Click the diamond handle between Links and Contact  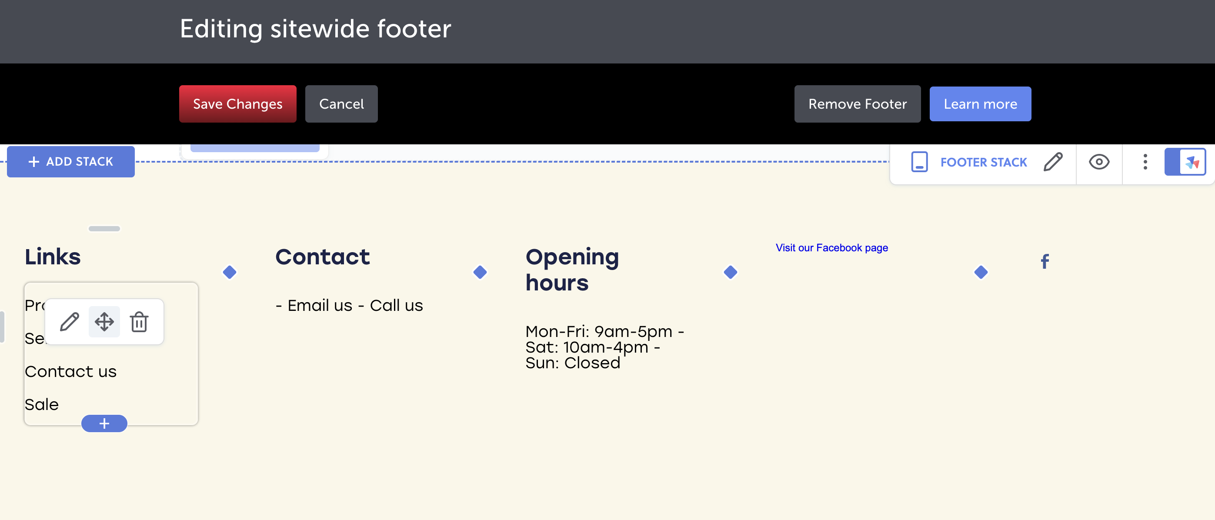coord(230,272)
